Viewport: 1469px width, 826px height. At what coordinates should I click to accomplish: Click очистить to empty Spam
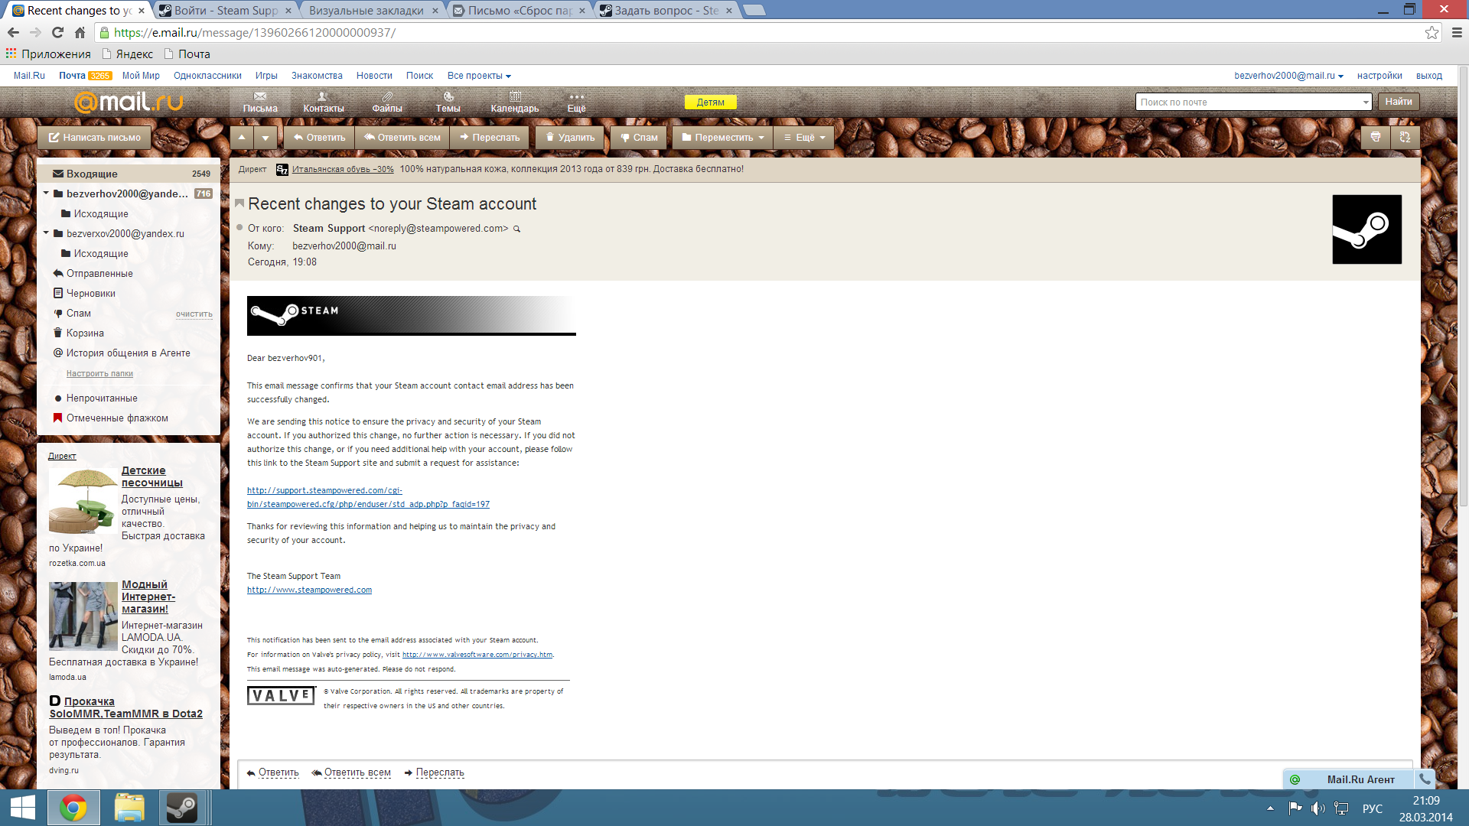pos(194,314)
